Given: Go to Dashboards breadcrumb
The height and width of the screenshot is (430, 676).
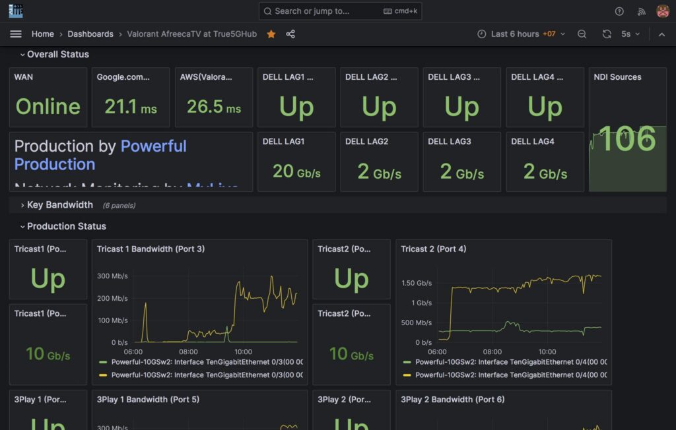Looking at the screenshot, I should tap(90, 34).
